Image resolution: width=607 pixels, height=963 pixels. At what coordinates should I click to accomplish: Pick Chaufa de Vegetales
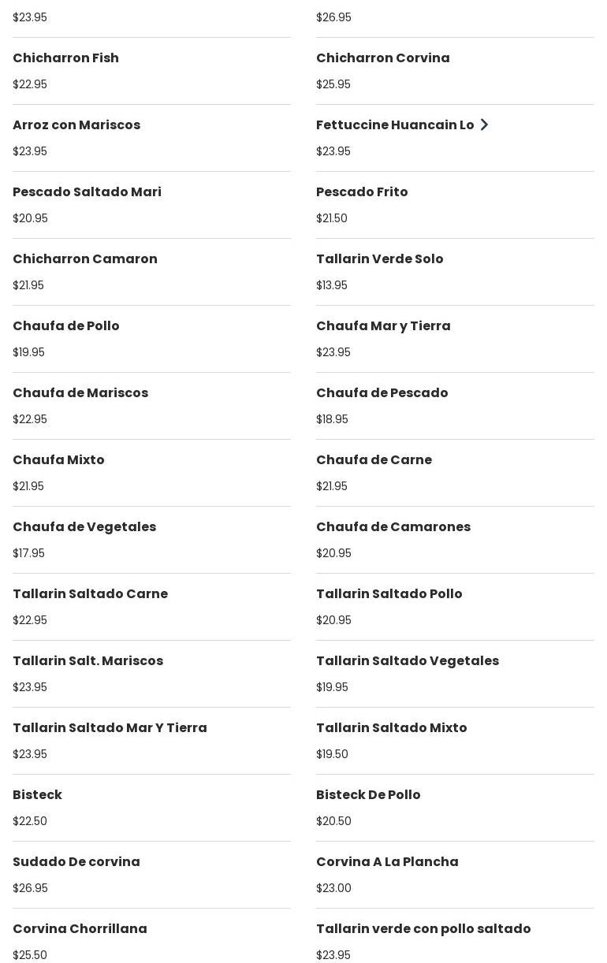click(x=84, y=527)
